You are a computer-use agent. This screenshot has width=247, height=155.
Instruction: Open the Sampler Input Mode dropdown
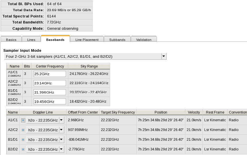(164, 56)
